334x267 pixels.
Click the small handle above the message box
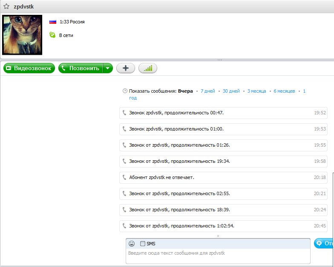[218, 236]
